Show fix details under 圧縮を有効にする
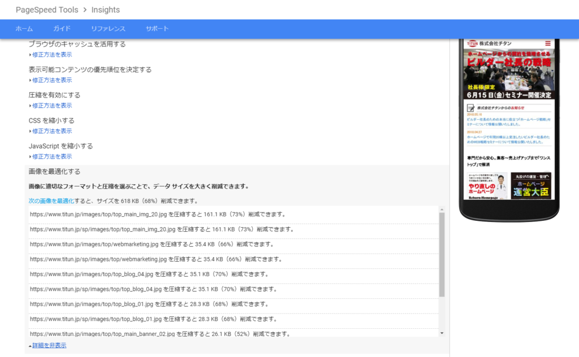Image resolution: width=579 pixels, height=357 pixels. coord(51,106)
